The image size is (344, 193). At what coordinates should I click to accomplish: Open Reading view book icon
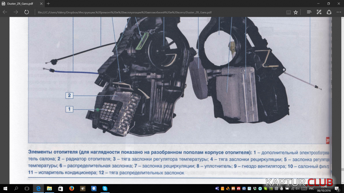(x=288, y=12)
